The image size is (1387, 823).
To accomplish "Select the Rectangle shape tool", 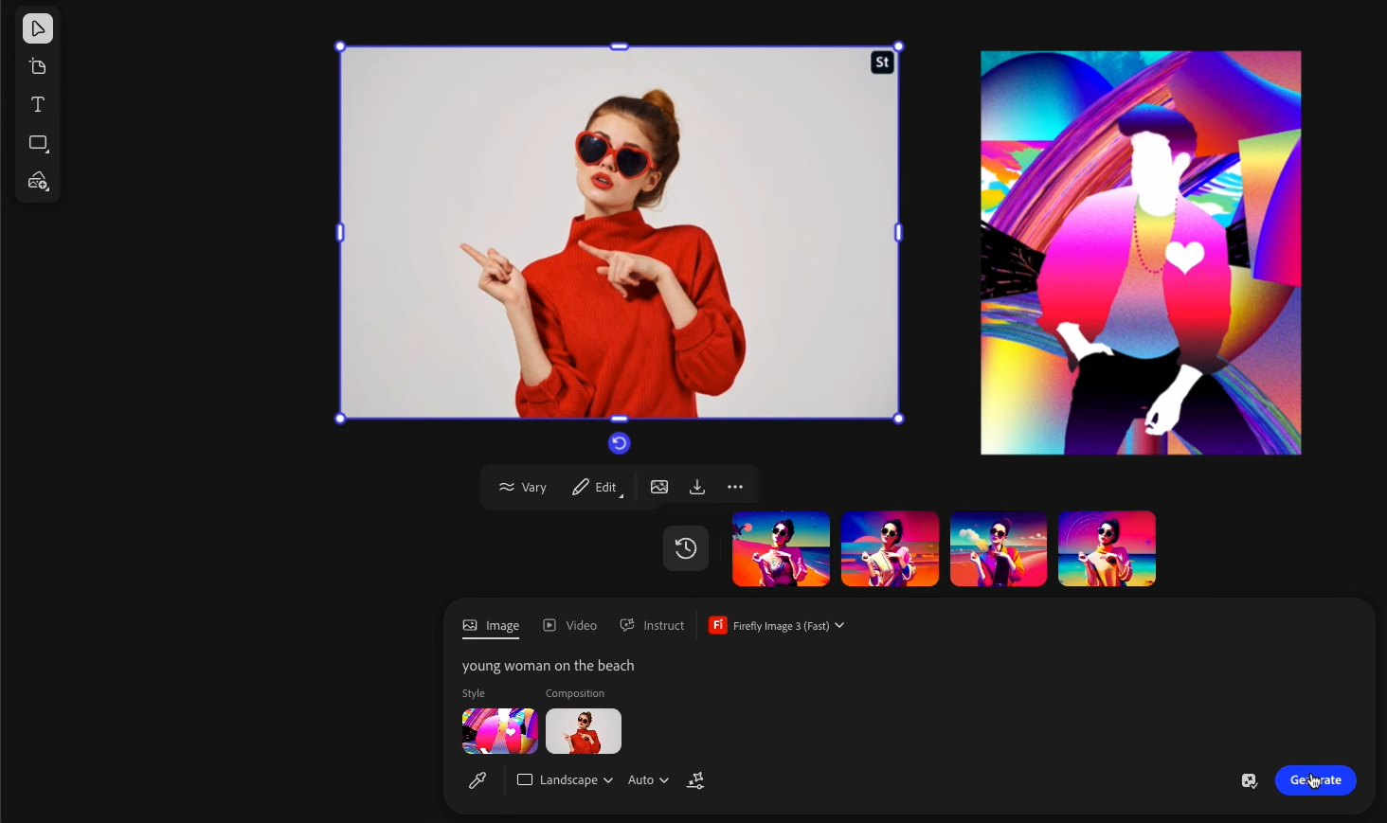I will [x=38, y=144].
